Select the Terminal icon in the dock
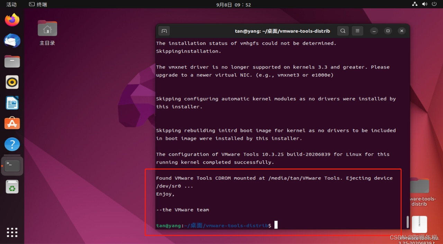 [x=12, y=166]
